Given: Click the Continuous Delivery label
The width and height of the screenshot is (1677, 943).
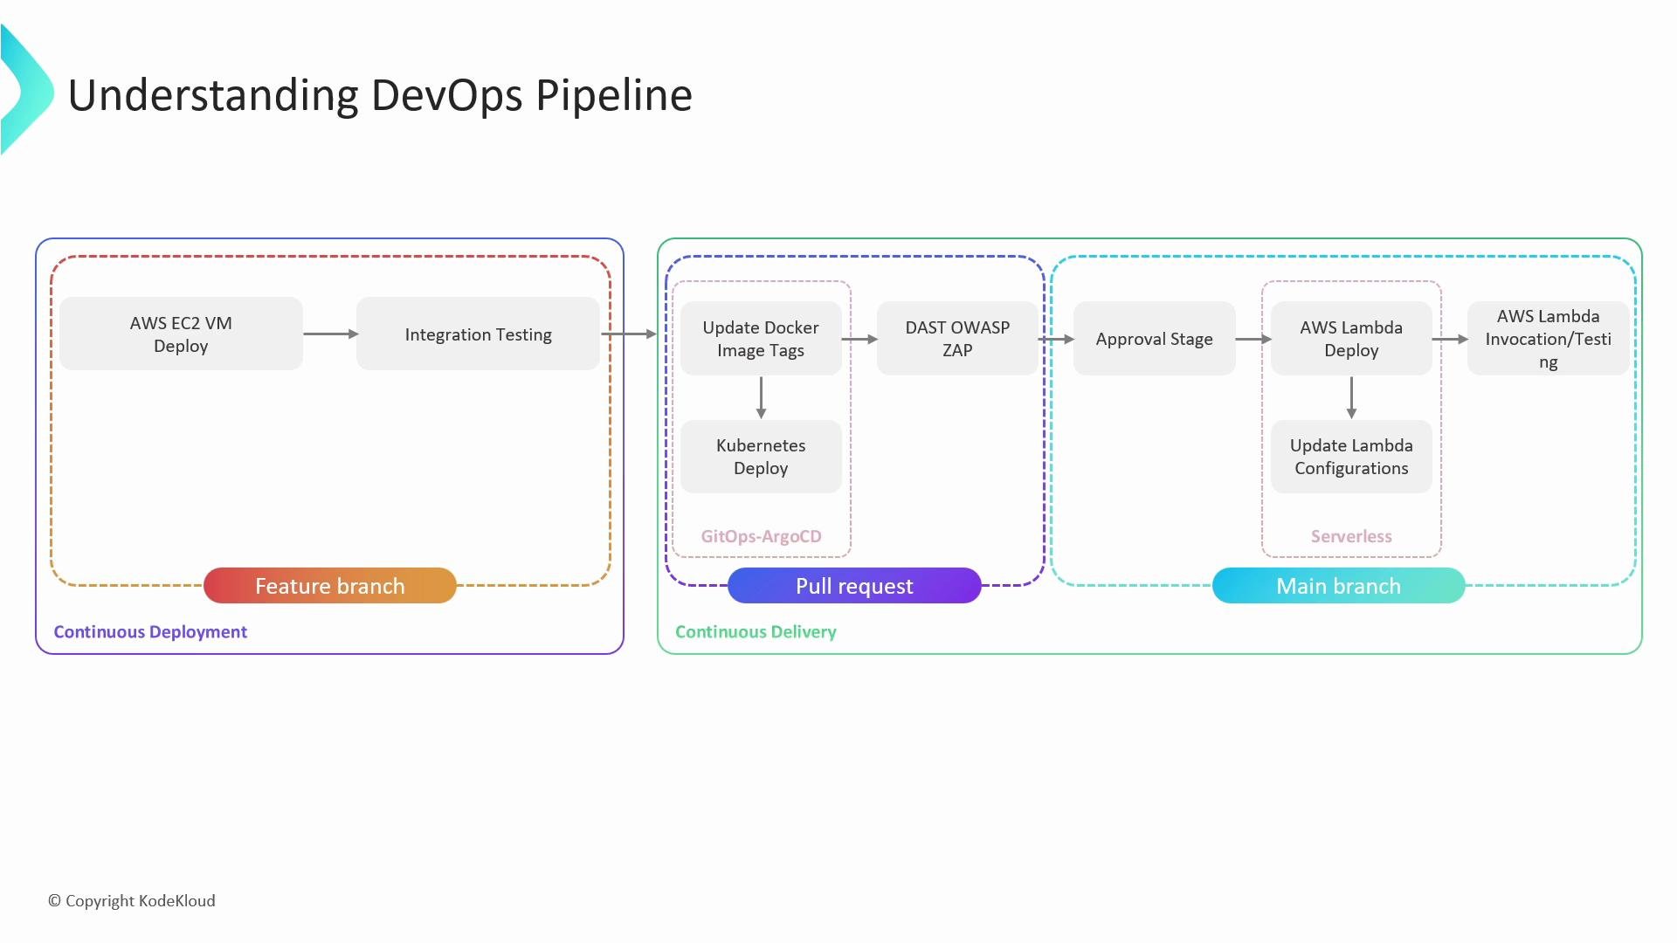Looking at the screenshot, I should (756, 632).
